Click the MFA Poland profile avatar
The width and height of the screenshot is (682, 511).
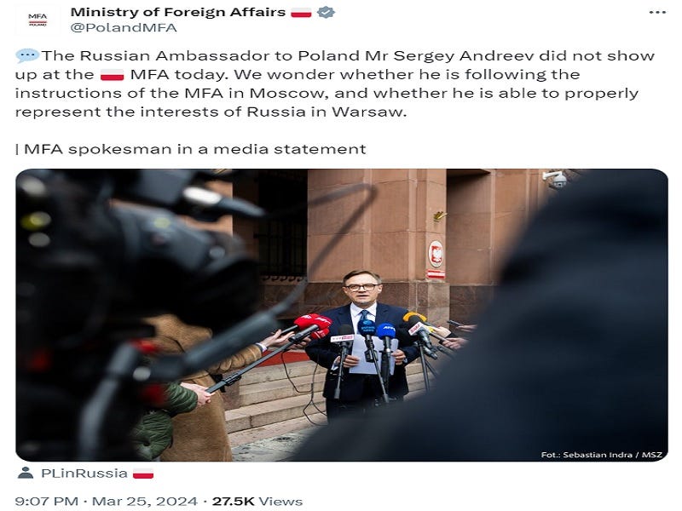[38, 20]
